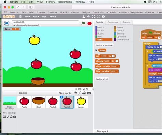Open dropdown in hide variable block
The width and height of the screenshot is (162, 135).
point(114,71)
